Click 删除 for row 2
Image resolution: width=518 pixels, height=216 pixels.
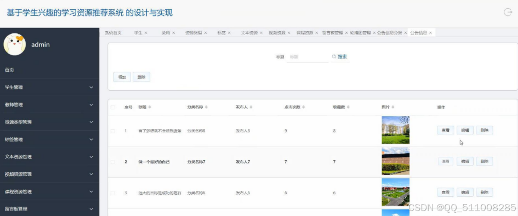click(x=485, y=161)
